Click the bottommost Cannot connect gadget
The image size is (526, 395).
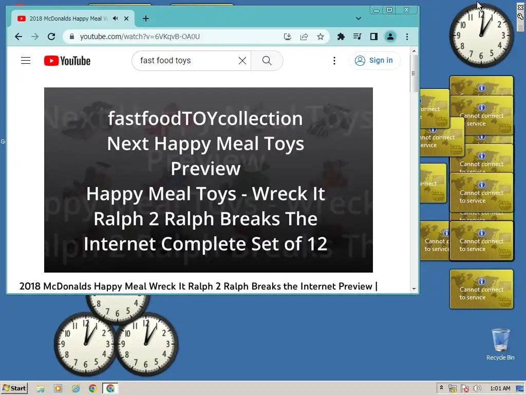tap(481, 289)
